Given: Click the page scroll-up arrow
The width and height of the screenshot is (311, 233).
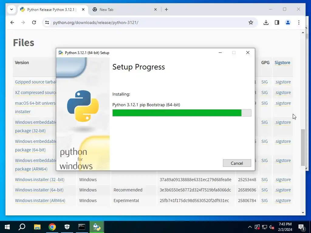Looking at the screenshot, I should [303, 32].
